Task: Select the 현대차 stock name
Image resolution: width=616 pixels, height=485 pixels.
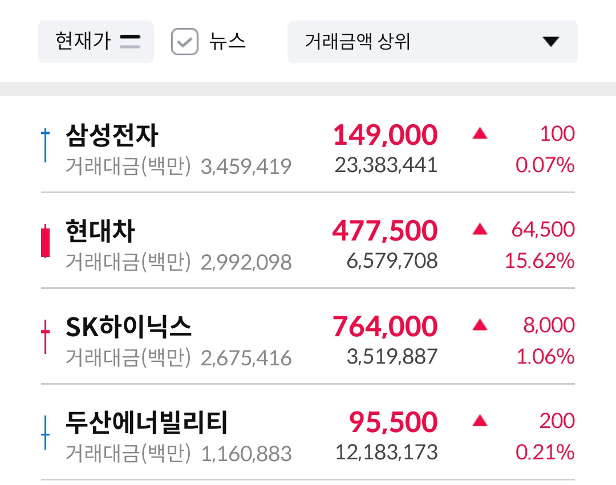Action: click(x=100, y=231)
